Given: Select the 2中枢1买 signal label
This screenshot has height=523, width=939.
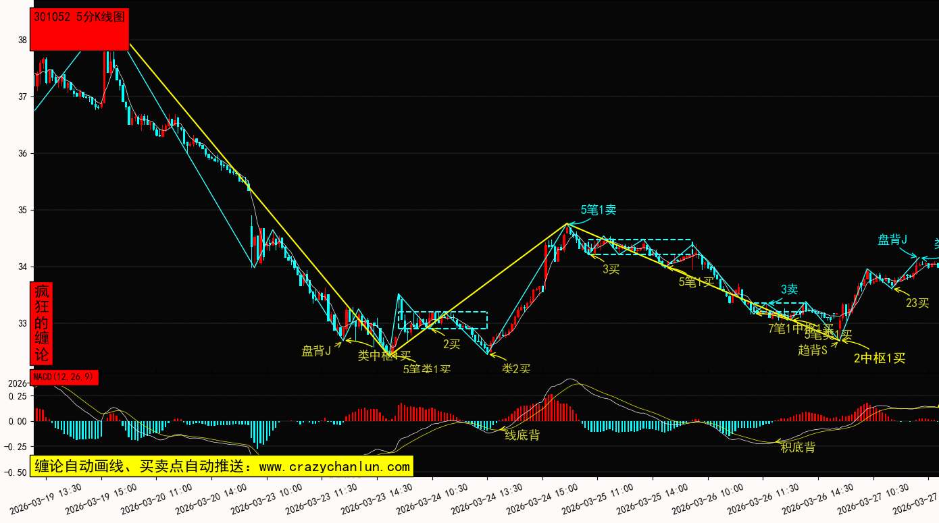Looking at the screenshot, I should [x=879, y=358].
